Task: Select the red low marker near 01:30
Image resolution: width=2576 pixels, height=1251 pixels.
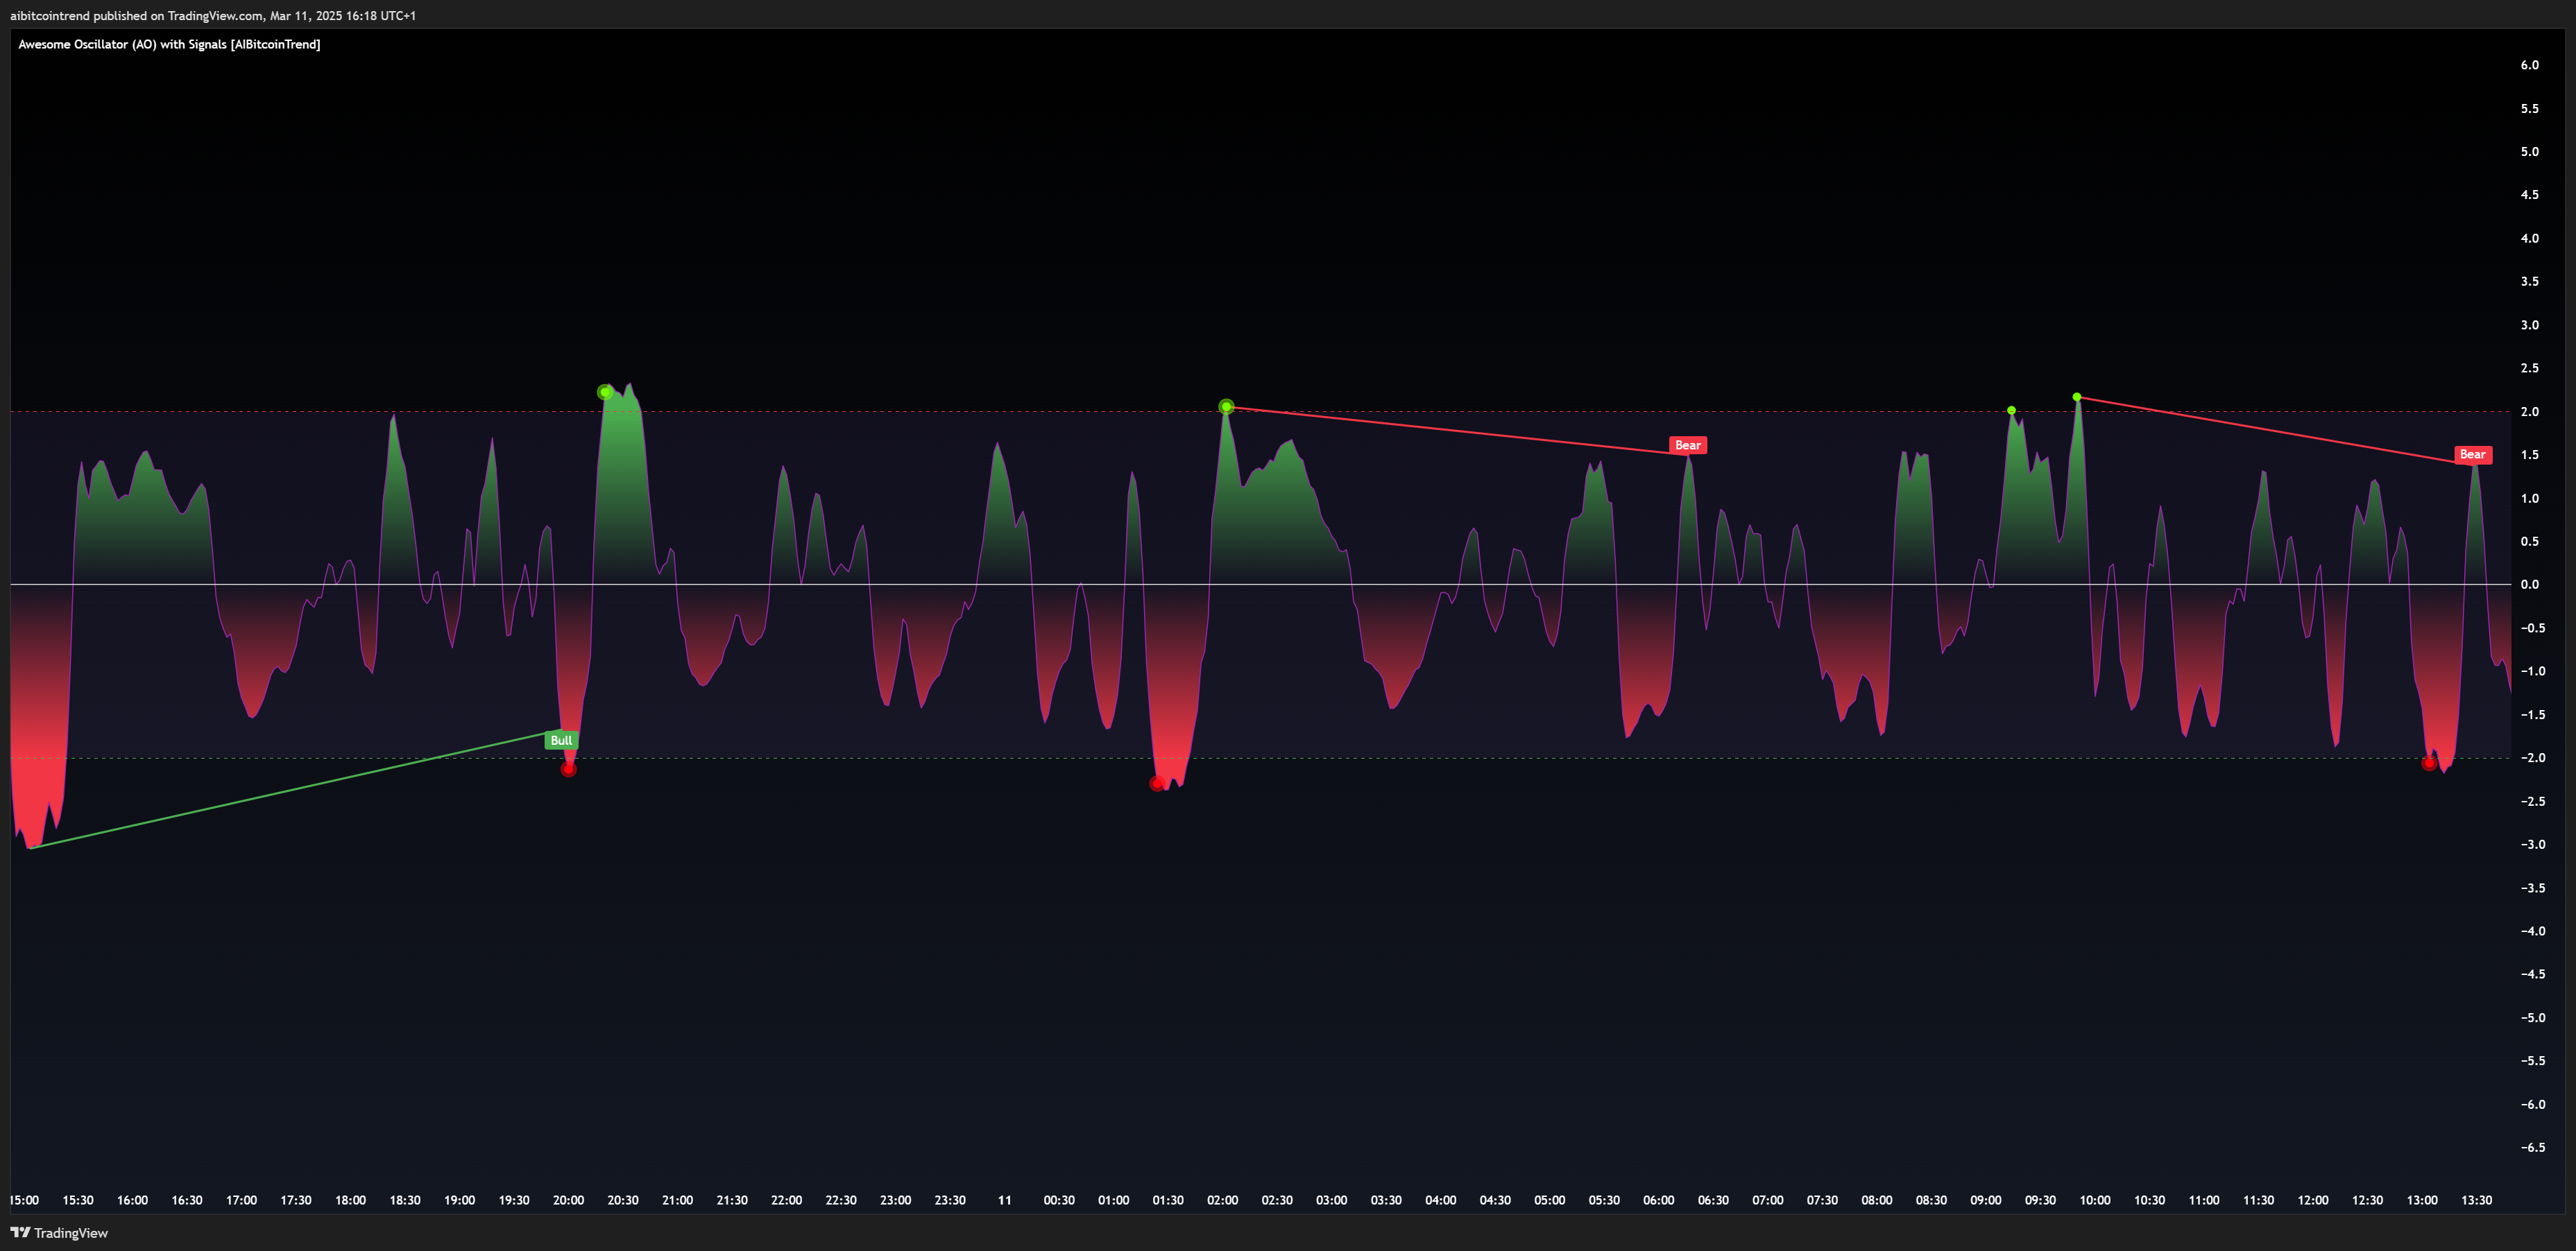Action: click(x=1157, y=784)
